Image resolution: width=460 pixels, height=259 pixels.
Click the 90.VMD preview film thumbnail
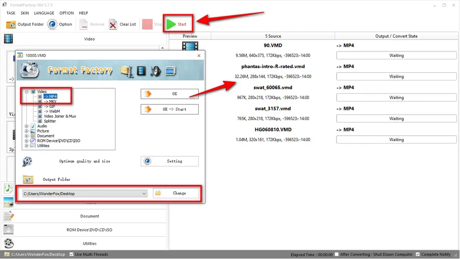[190, 46]
